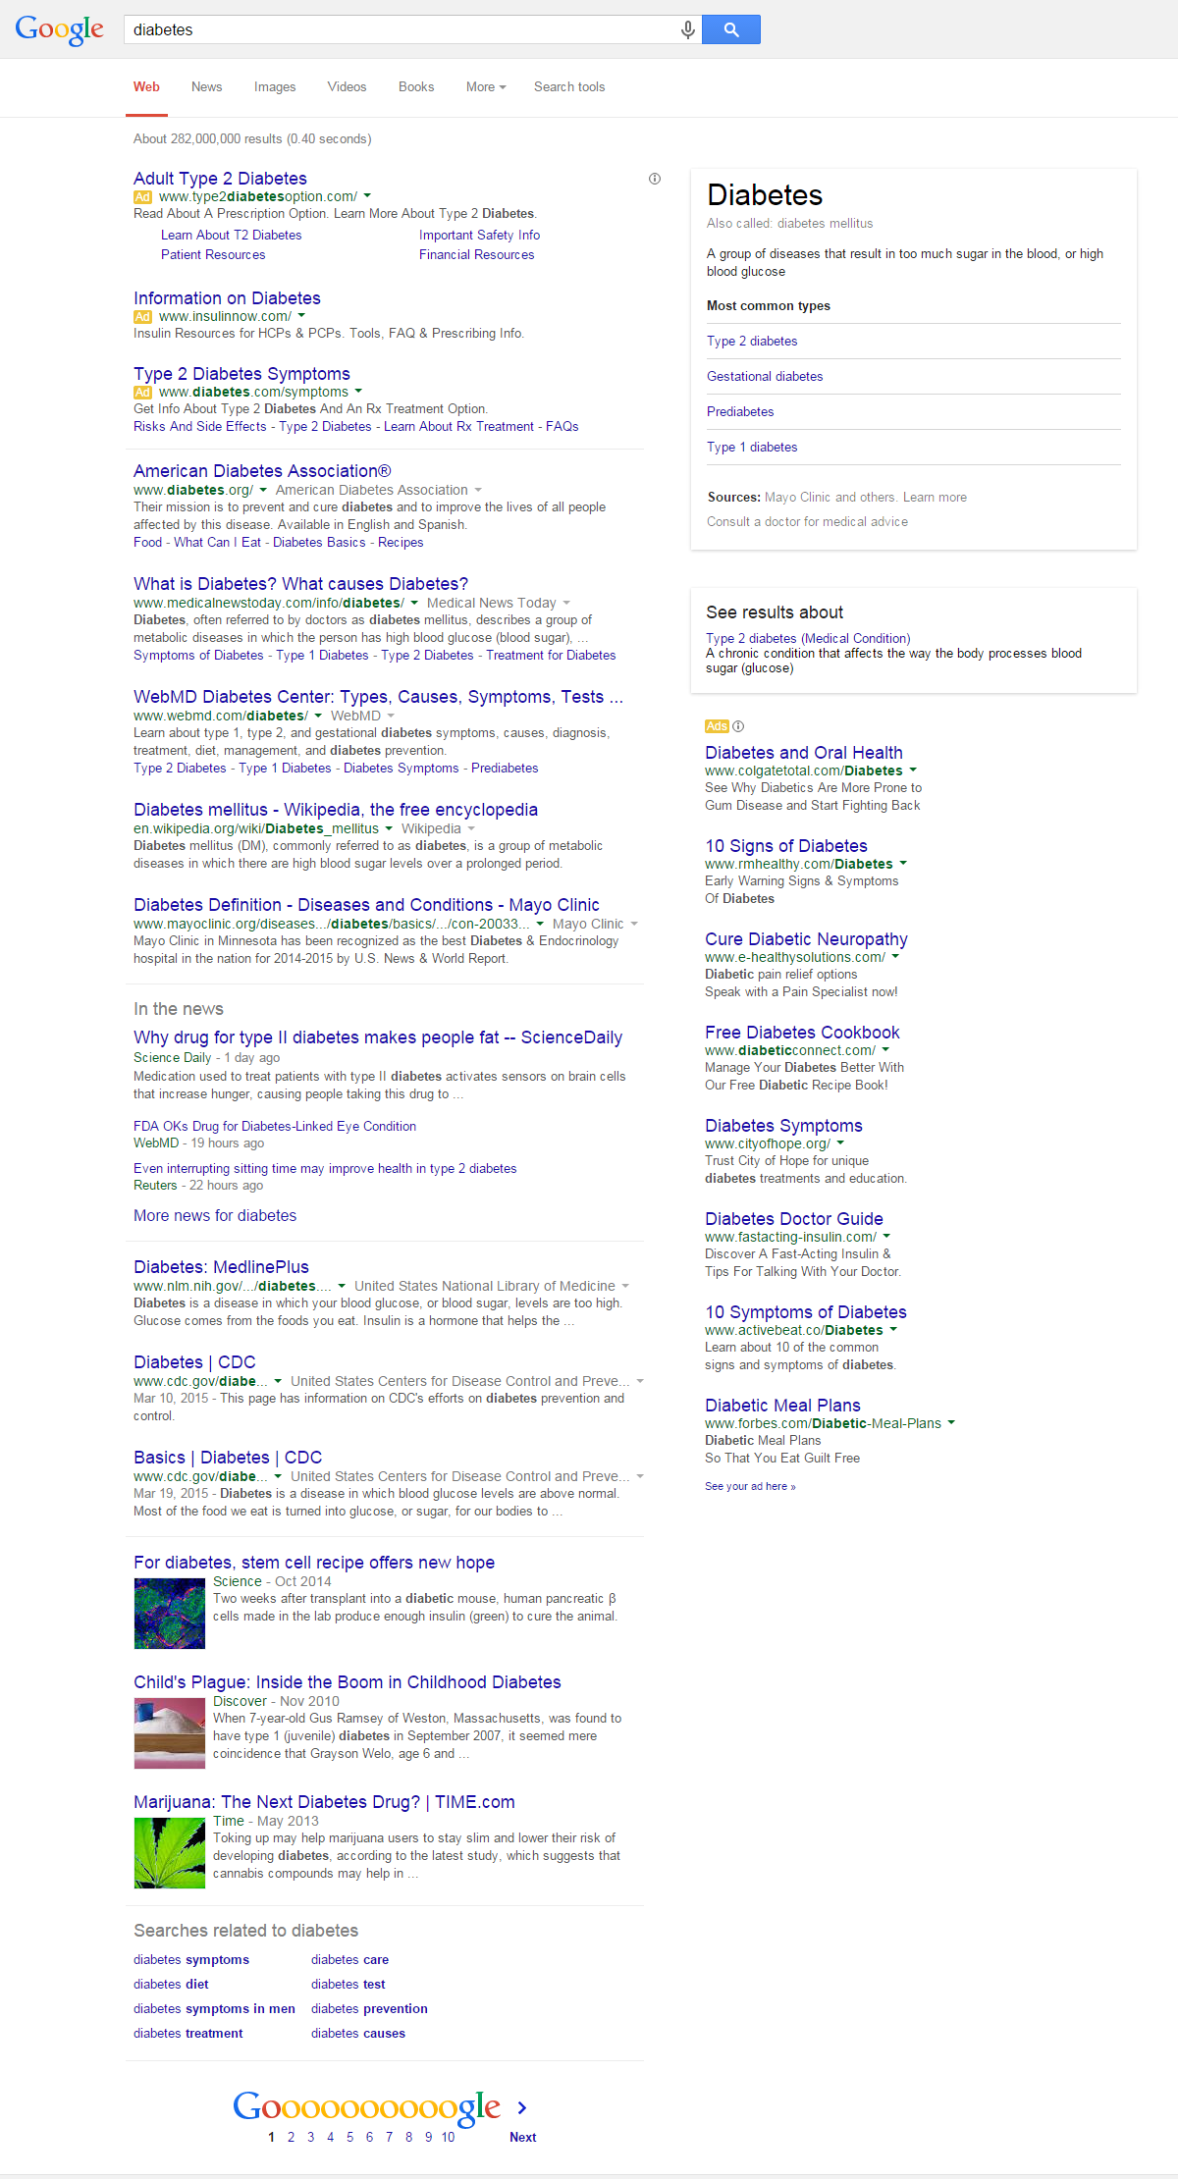Select related search diabetes symptoms in men

click(x=214, y=2008)
